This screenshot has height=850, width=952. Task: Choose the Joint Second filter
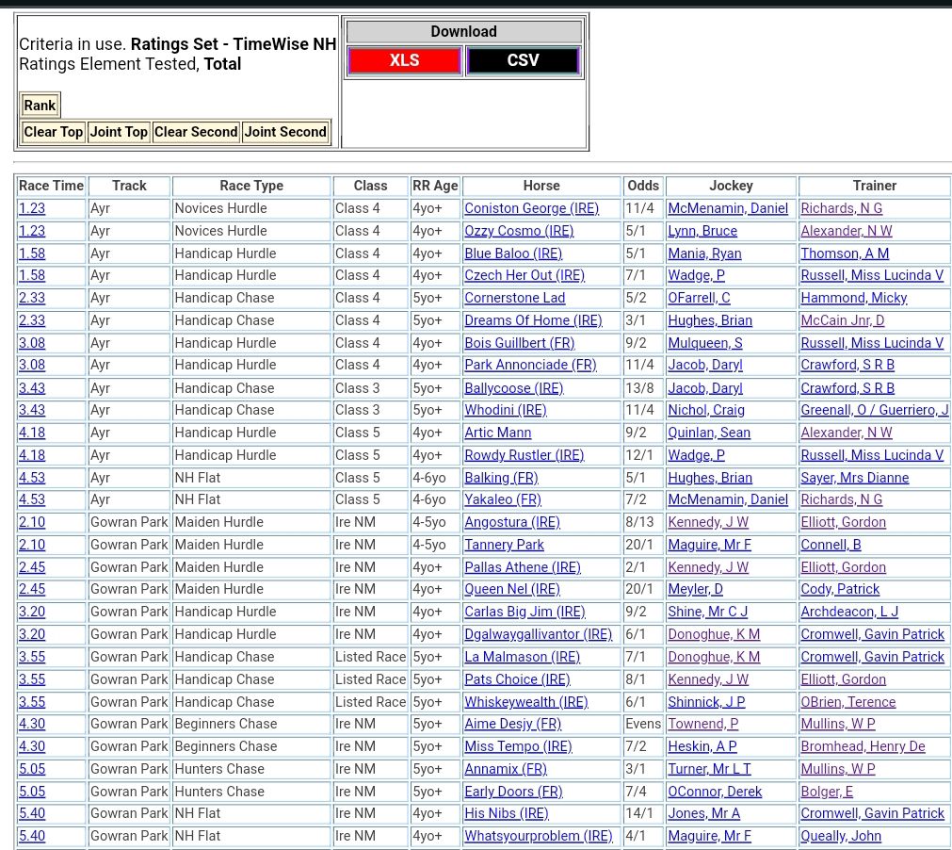[x=285, y=132]
